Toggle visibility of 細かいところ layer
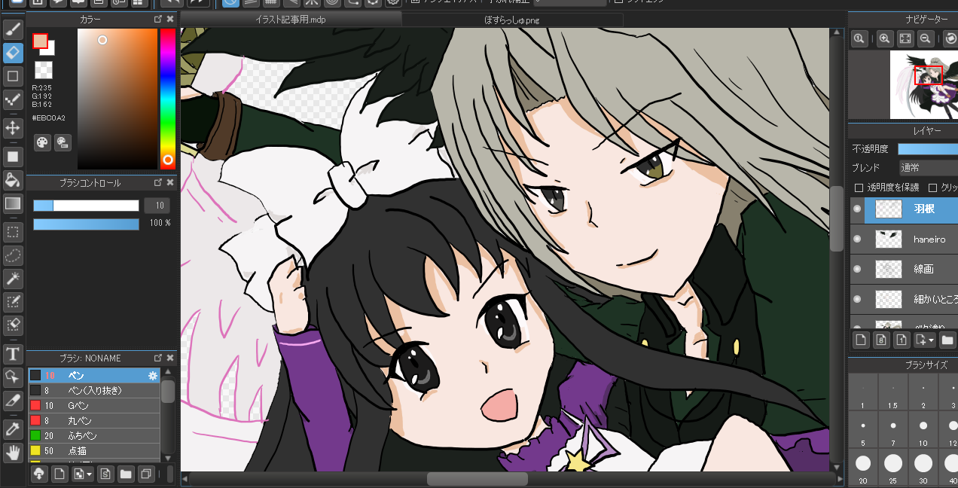The height and width of the screenshot is (488, 958). pyautogui.click(x=856, y=299)
